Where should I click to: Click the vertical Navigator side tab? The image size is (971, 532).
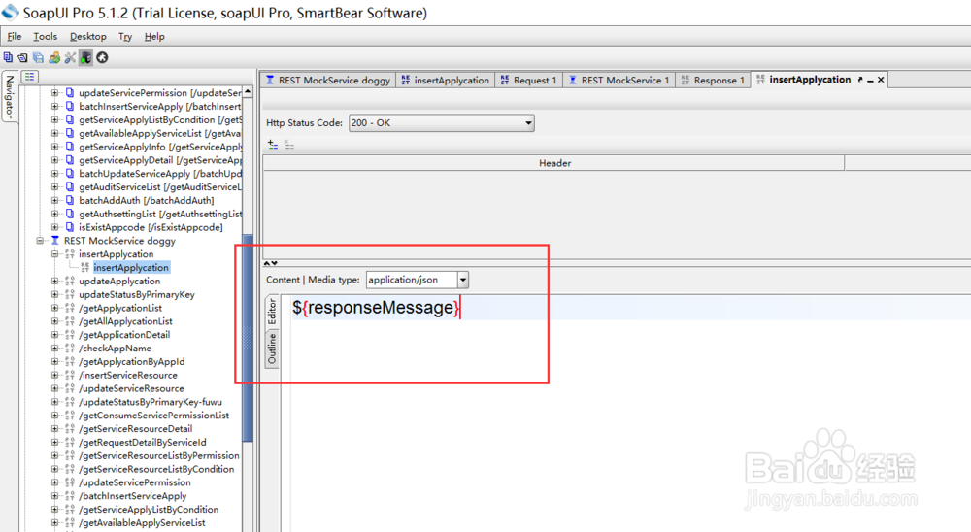[x=10, y=97]
